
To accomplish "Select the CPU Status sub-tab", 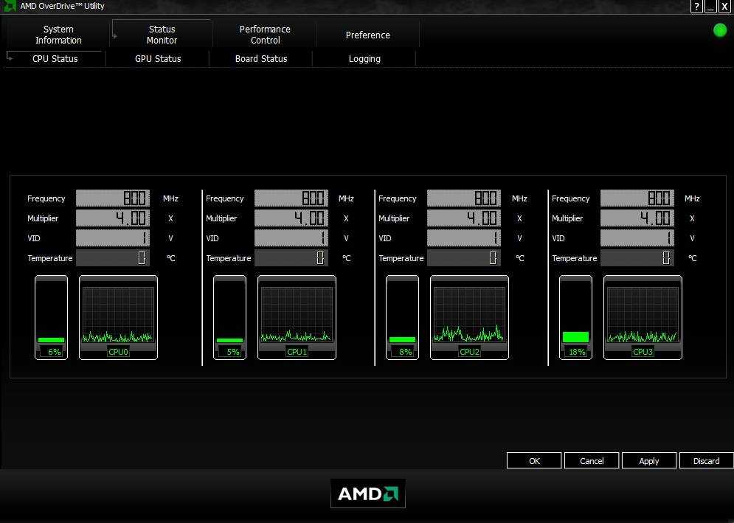I will pos(55,59).
